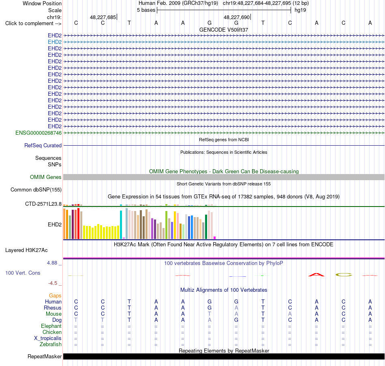The height and width of the screenshot is (366, 385).
Task: Click the light-blue EHD2 transcript arrow line
Action: tap(224, 42)
